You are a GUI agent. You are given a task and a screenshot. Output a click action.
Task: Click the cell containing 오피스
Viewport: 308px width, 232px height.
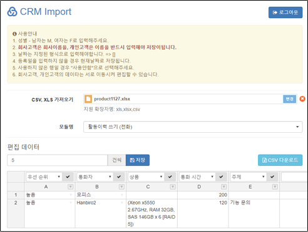point(101,195)
